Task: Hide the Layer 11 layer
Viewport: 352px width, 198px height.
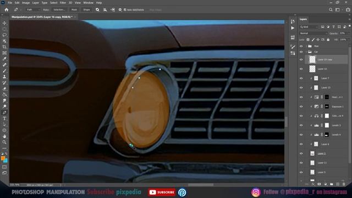Action: (301, 163)
